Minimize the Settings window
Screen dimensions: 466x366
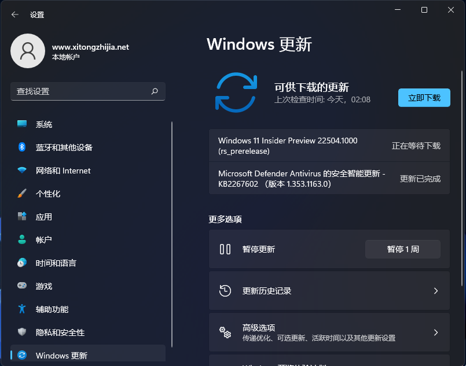tap(398, 10)
